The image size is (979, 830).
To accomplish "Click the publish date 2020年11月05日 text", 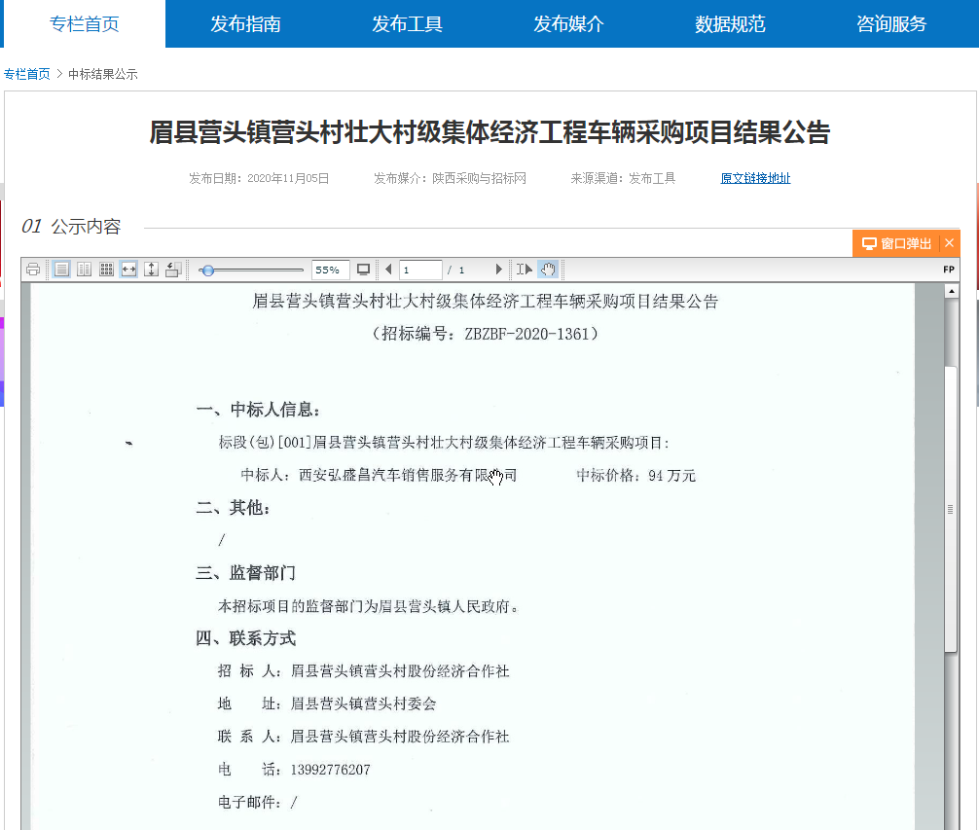I will 288,178.
